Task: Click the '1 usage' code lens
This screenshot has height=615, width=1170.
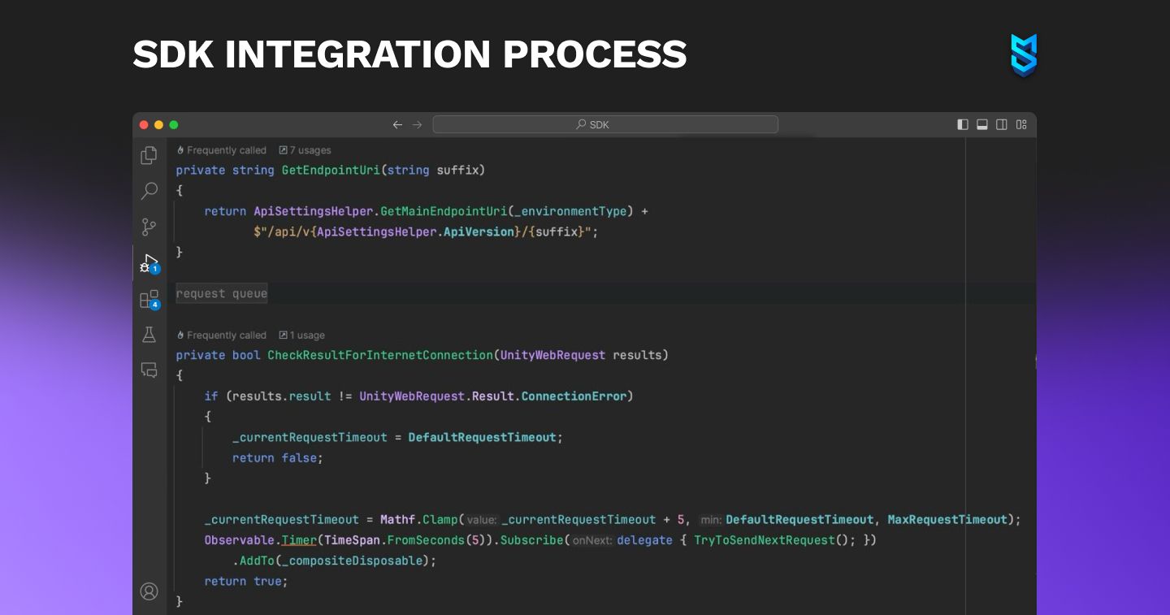Action: (301, 336)
